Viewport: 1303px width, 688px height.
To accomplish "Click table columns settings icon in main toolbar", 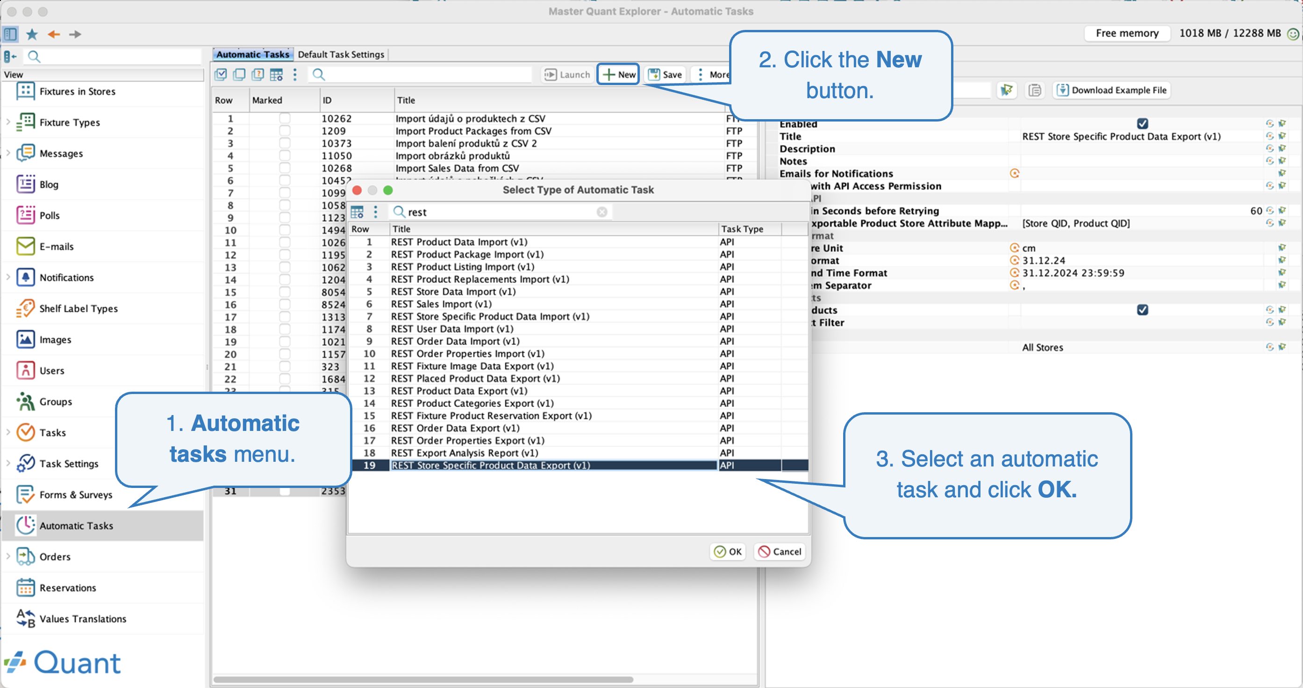I will 276,75.
